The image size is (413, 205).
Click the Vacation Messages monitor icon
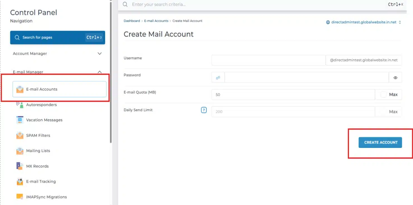pos(19,120)
